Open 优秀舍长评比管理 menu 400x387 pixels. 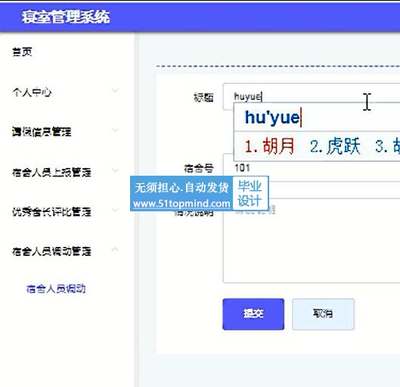51,212
